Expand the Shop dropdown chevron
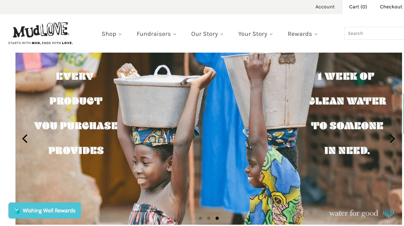404x226 pixels. [x=120, y=34]
